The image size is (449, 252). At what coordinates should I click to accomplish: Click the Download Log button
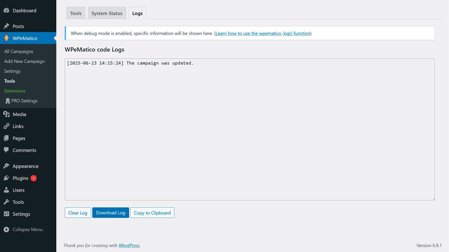click(110, 213)
